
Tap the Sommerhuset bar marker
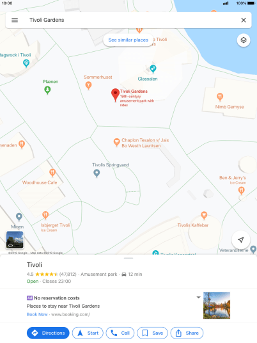[x=88, y=86]
